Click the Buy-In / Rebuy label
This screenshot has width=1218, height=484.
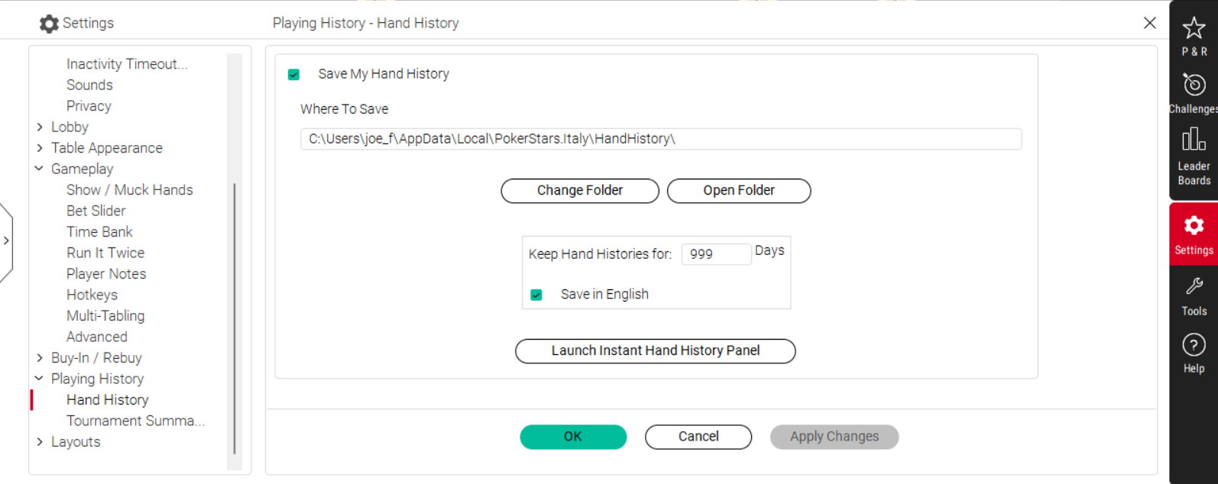[x=96, y=358]
